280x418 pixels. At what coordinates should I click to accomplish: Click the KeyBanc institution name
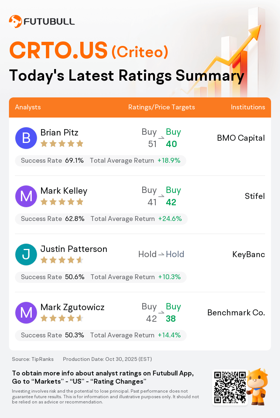point(248,255)
